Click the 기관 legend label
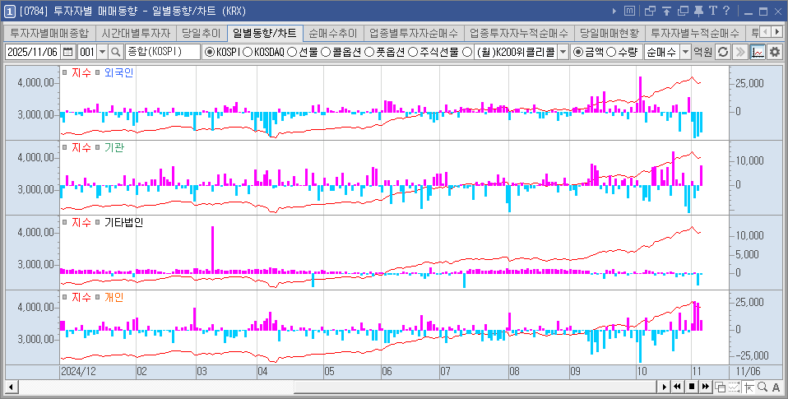Viewport: 788px width, 399px height. [114, 148]
